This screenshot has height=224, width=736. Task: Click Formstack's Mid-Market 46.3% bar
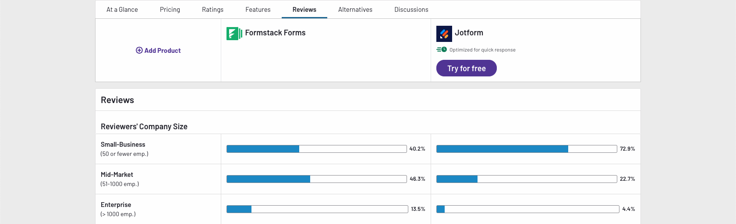click(316, 179)
